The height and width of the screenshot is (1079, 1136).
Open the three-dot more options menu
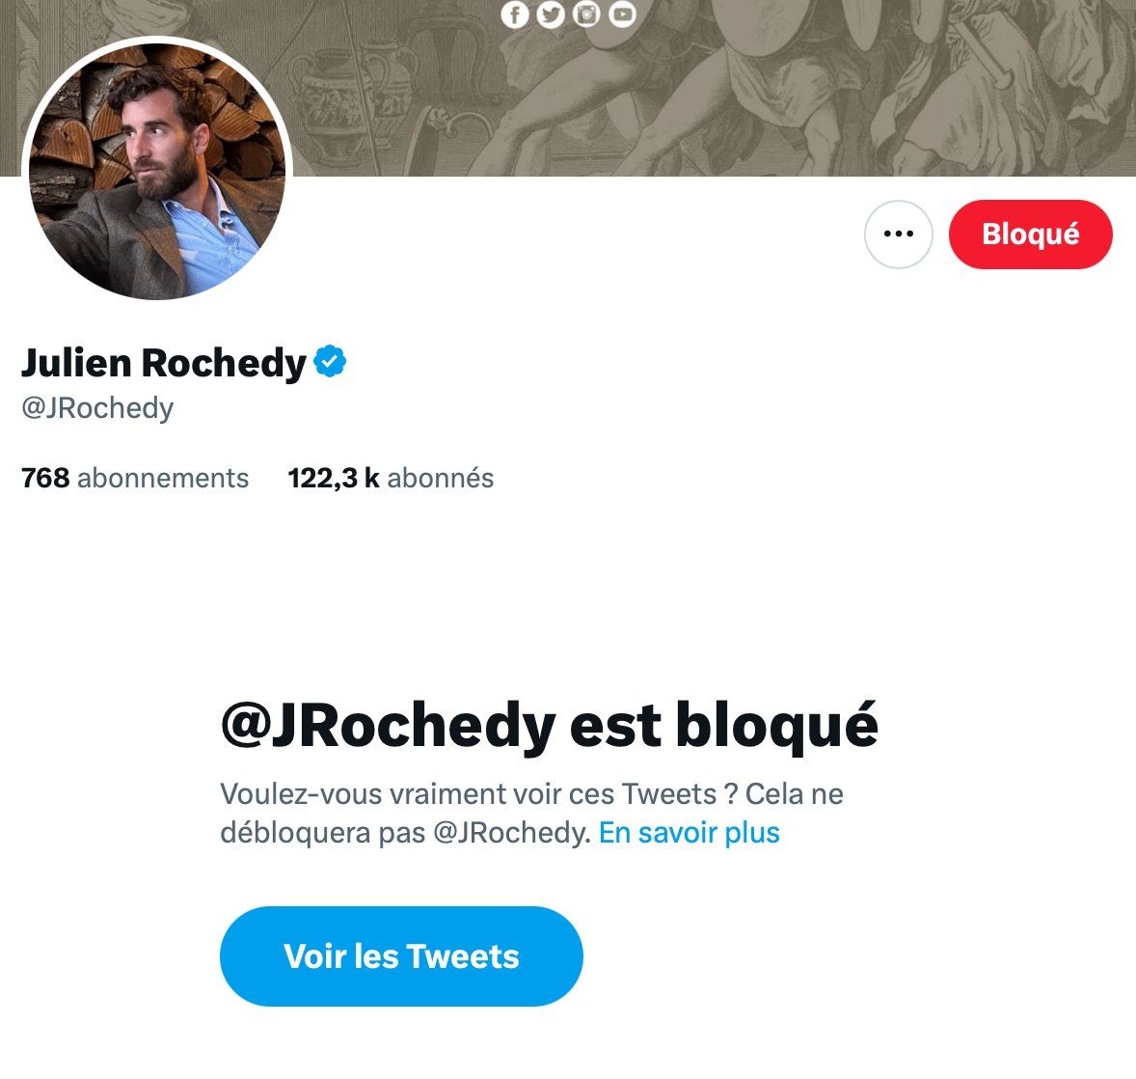tap(898, 235)
